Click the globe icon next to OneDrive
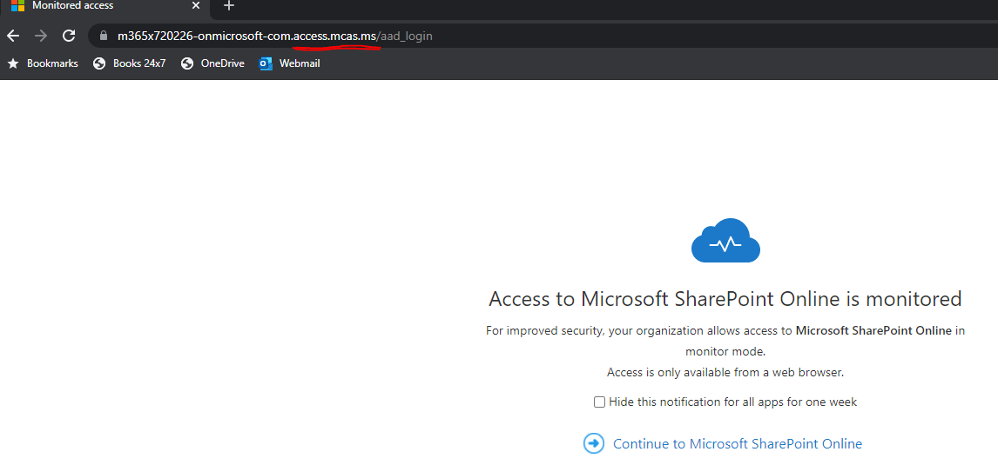Screen dimensions: 998x465 (x=186, y=63)
